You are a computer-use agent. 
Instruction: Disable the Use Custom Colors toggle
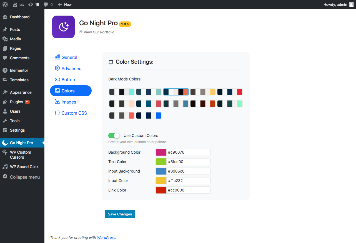tap(114, 136)
